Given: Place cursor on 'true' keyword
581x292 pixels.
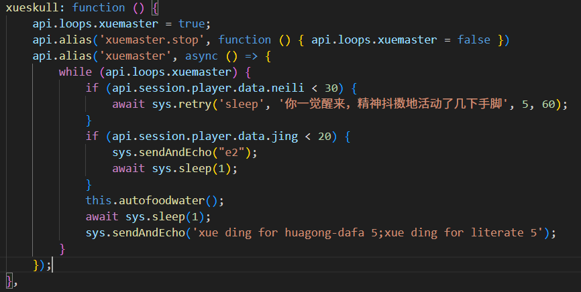Looking at the screenshot, I should click(192, 23).
